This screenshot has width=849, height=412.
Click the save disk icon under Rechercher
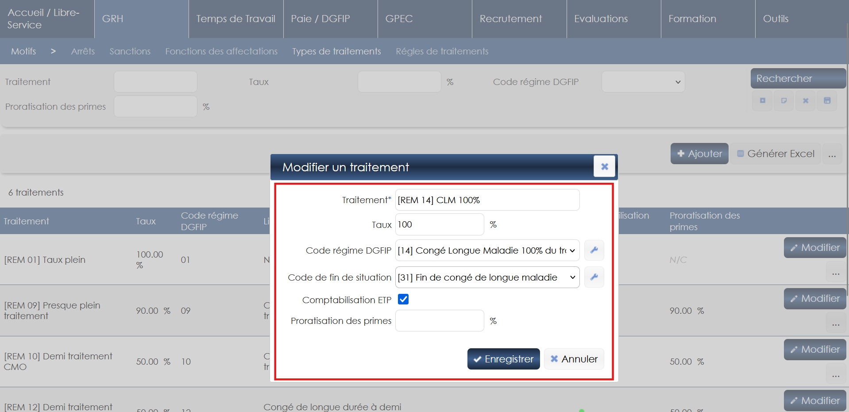(827, 101)
